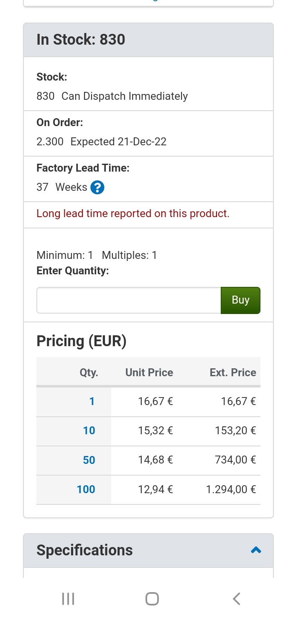Focus the Enter Quantity input field
301x618 pixels.
(x=129, y=300)
